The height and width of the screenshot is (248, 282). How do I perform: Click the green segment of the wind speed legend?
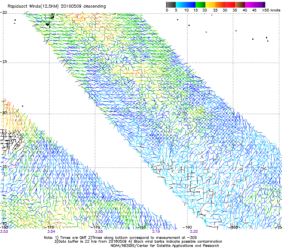point(200,5)
